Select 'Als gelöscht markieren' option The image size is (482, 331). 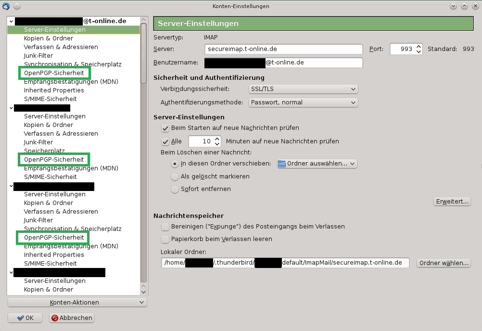pyautogui.click(x=175, y=177)
